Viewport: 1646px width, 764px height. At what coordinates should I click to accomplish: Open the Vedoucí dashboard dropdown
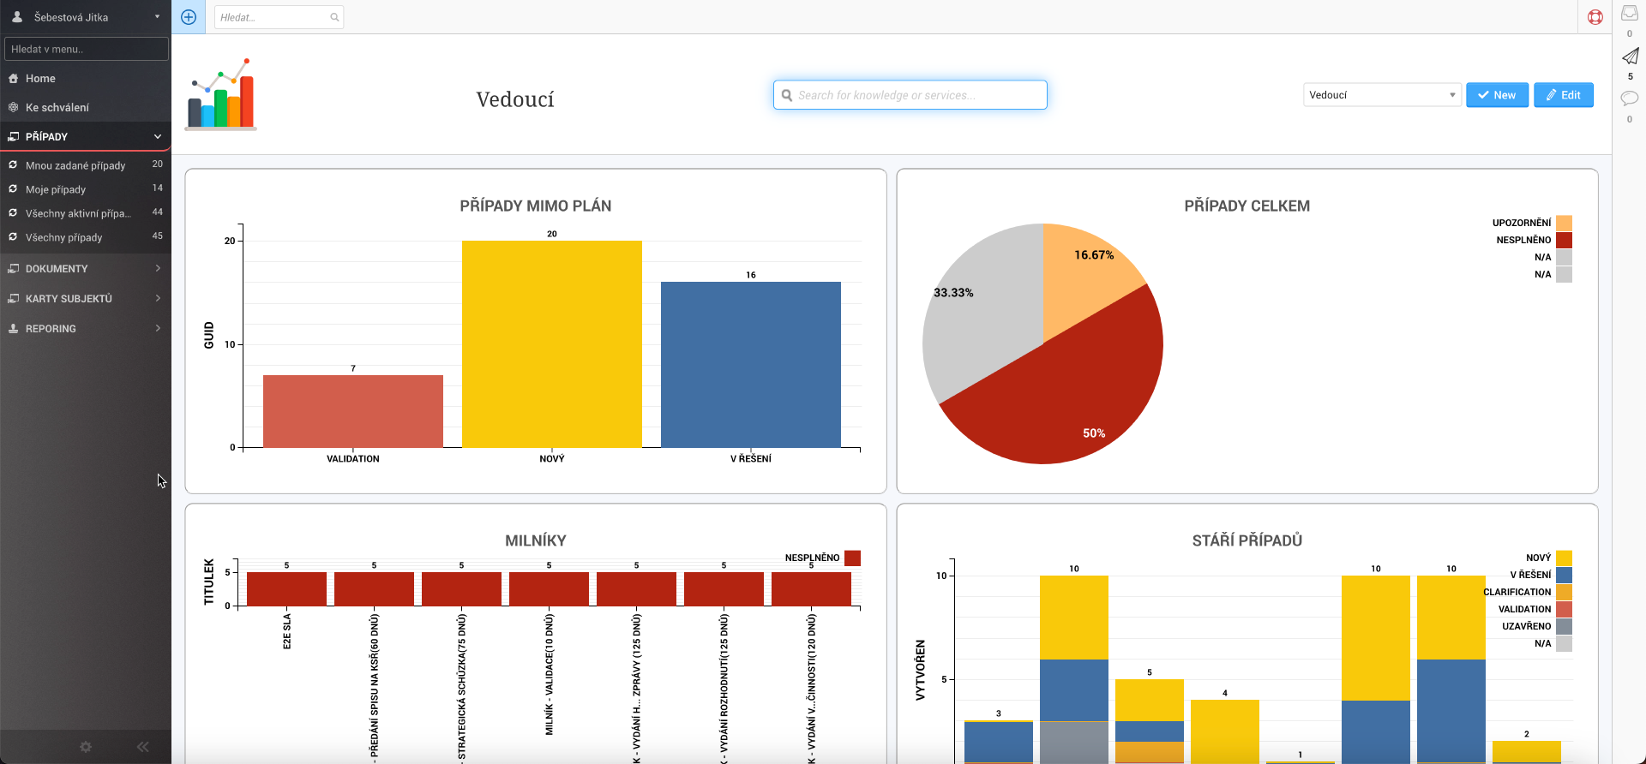(x=1381, y=95)
